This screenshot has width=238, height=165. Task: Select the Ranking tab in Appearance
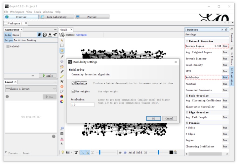(31, 40)
